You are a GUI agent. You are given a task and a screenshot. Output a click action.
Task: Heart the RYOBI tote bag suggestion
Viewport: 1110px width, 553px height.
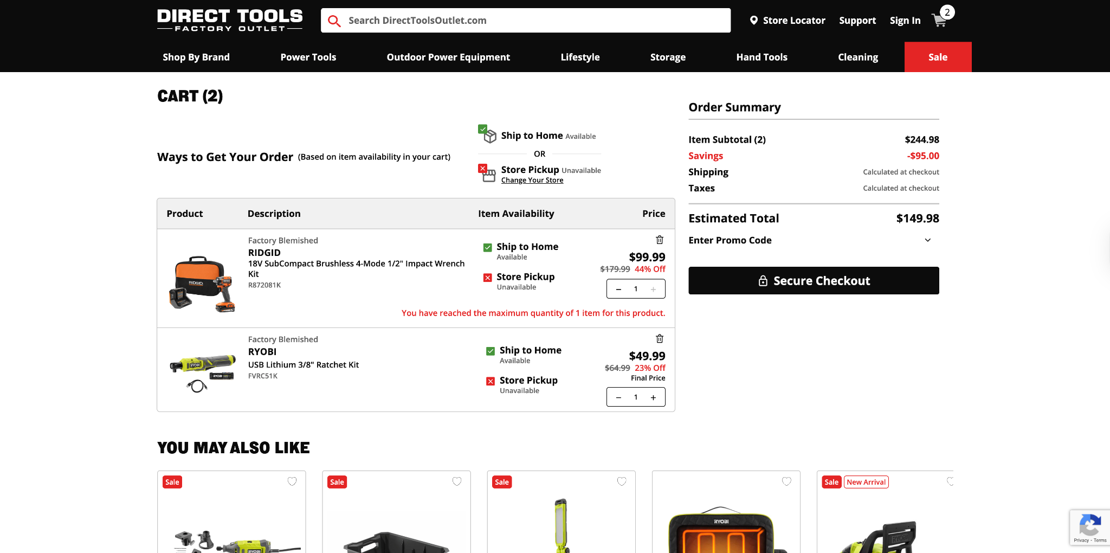point(787,481)
